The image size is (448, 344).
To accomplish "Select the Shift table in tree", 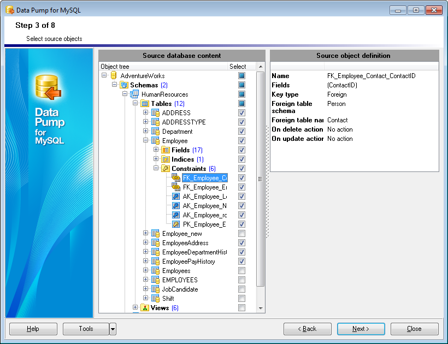I will pyautogui.click(x=168, y=299).
